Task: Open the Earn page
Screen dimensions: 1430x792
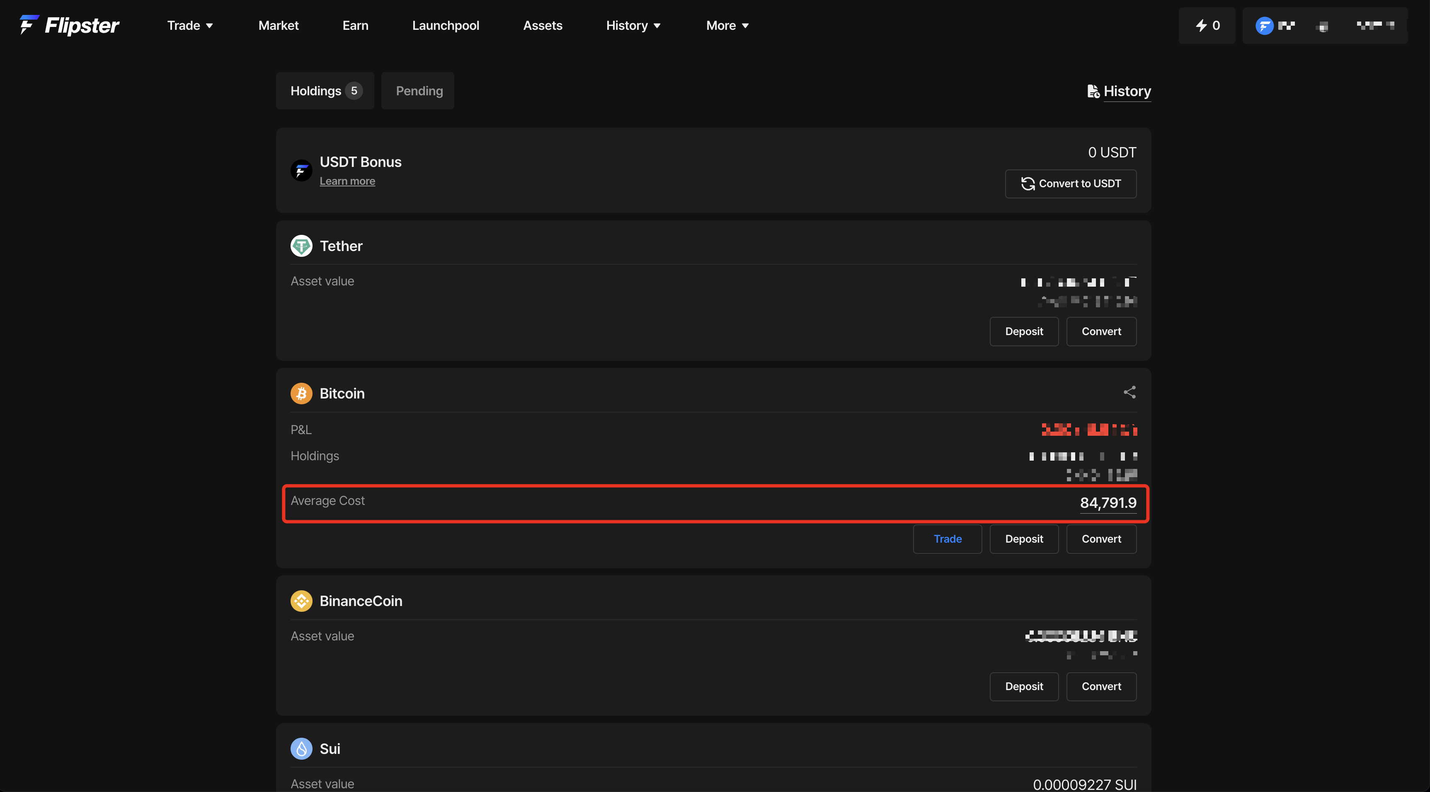Action: 355,26
